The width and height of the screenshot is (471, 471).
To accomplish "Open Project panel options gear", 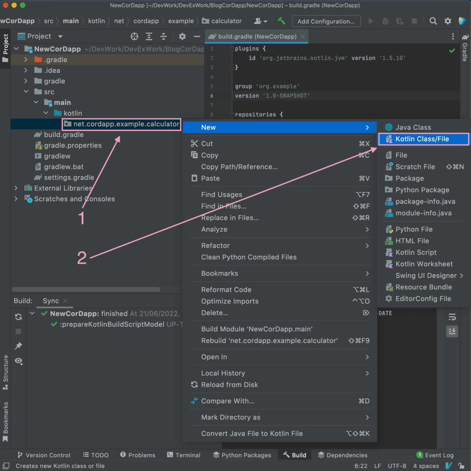I will (x=182, y=36).
